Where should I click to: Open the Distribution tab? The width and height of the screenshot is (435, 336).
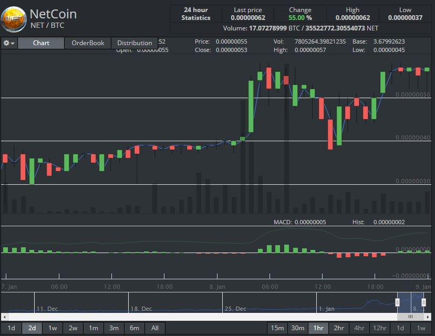coord(134,43)
